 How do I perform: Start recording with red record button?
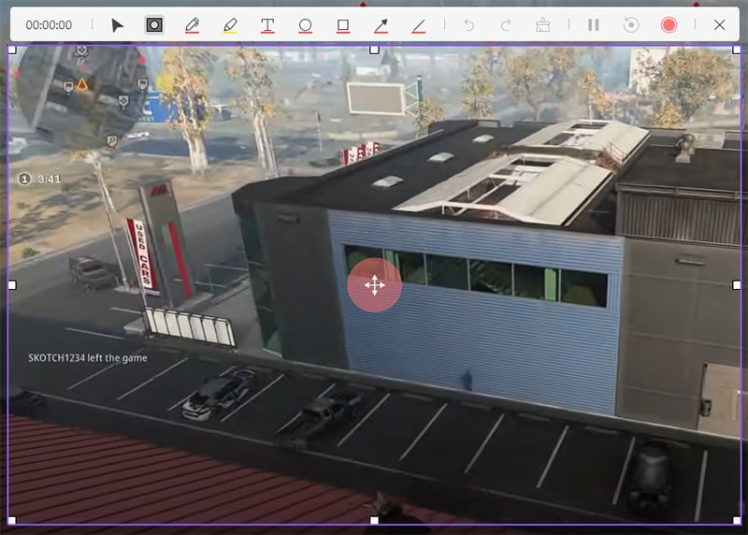coord(669,25)
